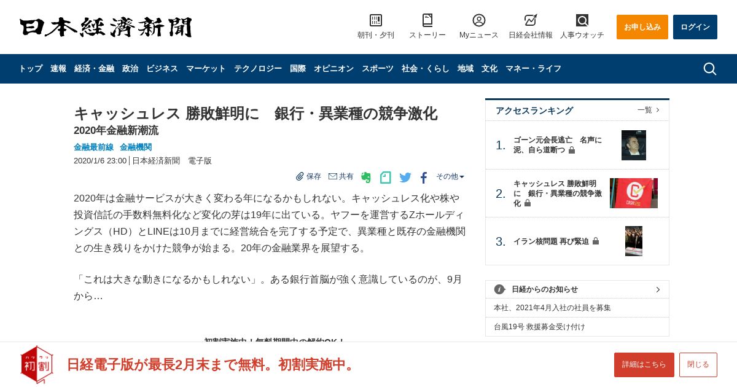Click the Ghosn article thumbnail

click(634, 145)
